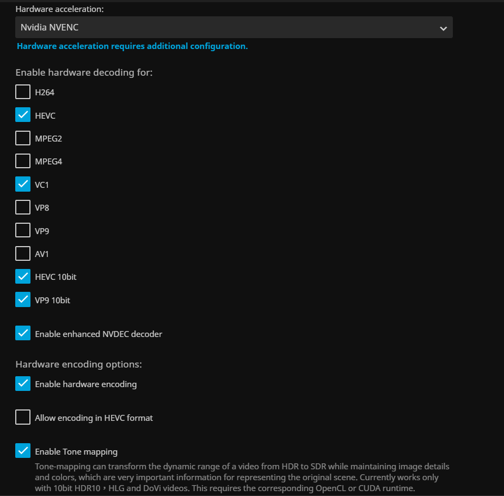Open Hardware acceleration additional configuration link
The height and width of the screenshot is (496, 504).
(x=132, y=46)
